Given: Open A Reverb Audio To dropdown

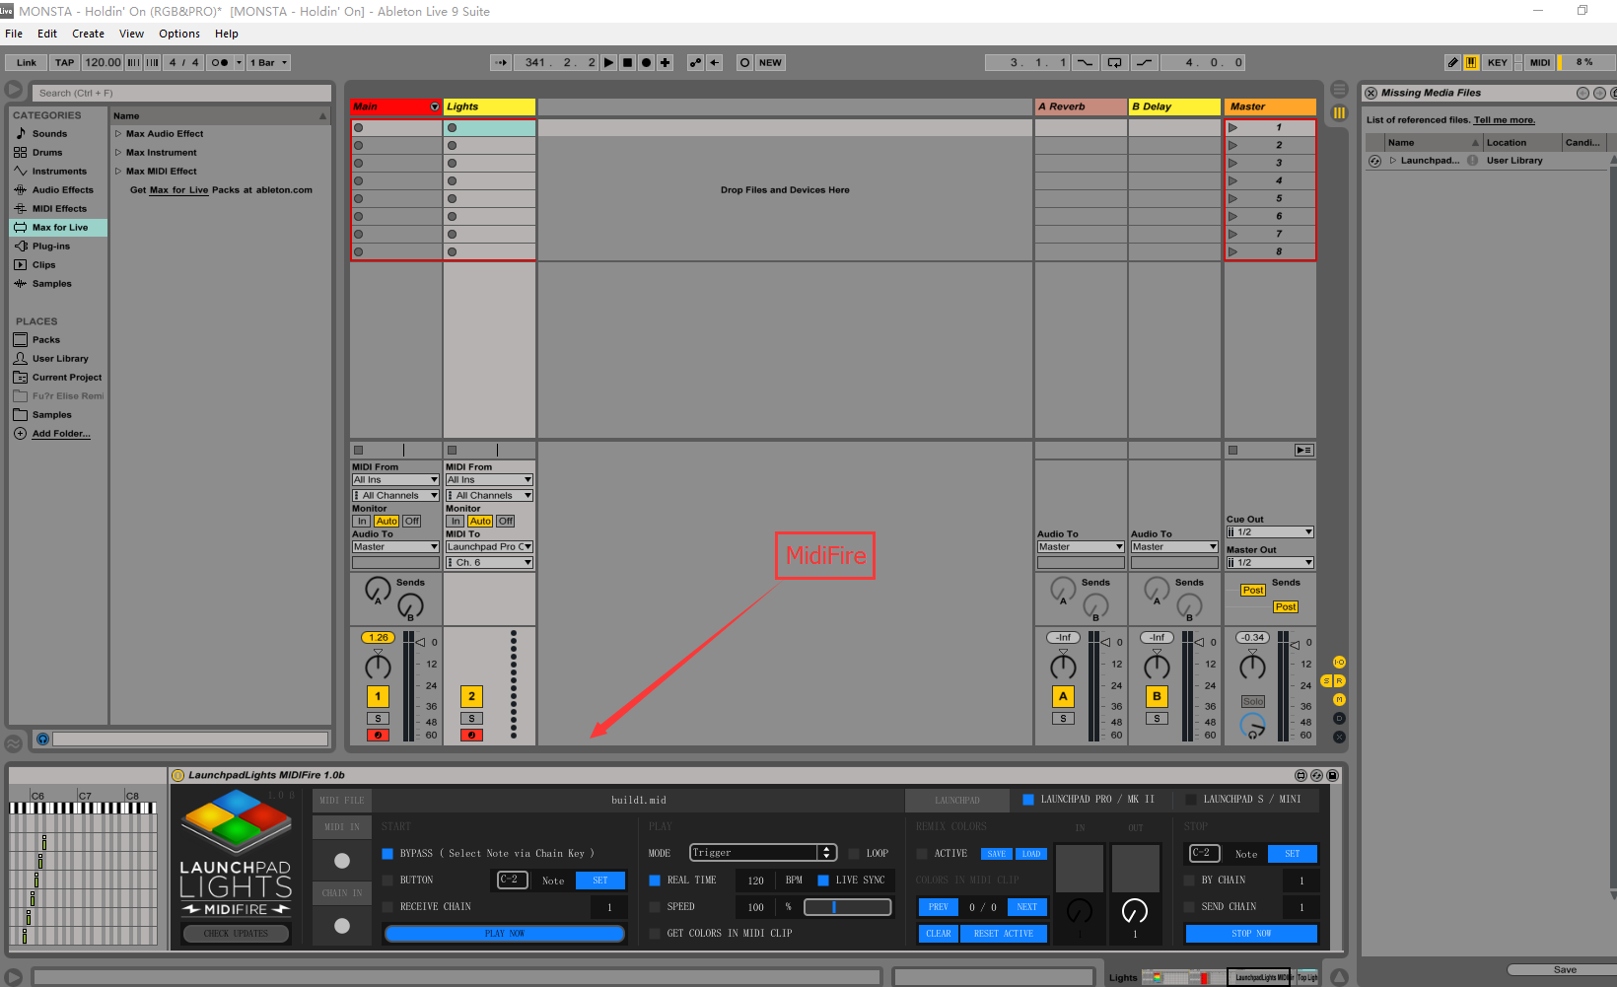Looking at the screenshot, I should click(1080, 547).
